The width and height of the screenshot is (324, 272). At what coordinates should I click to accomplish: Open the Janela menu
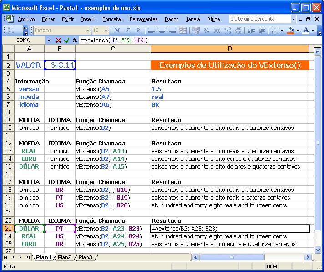click(x=193, y=19)
